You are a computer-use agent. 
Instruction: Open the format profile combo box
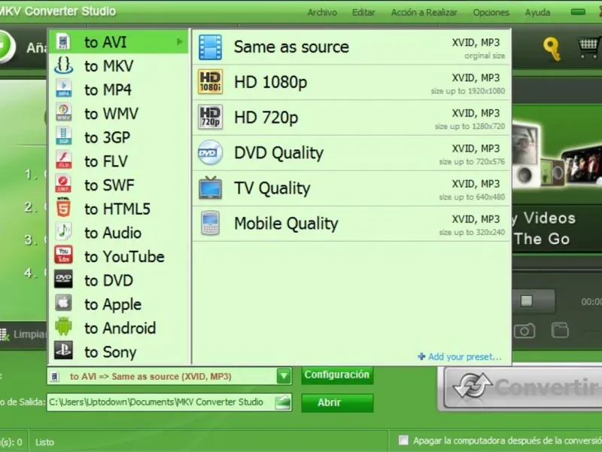(169, 376)
